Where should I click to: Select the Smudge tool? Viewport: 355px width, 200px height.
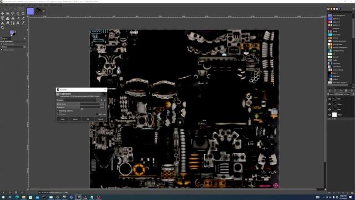pyautogui.click(x=8, y=23)
